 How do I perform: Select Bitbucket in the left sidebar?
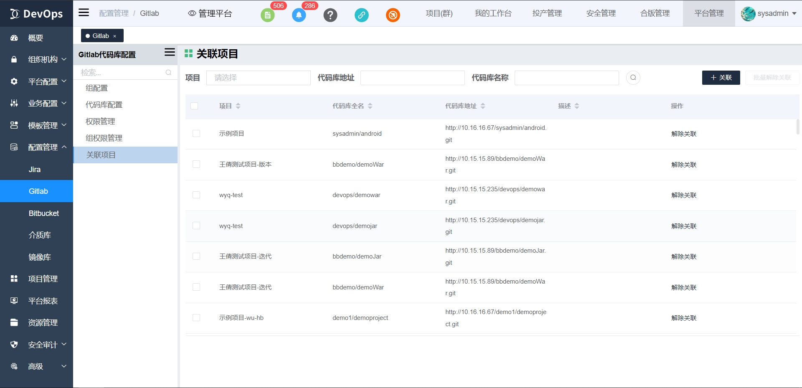[x=43, y=213]
